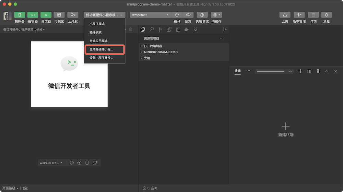The height and width of the screenshot is (192, 343).
Task: Toggle the editor (编辑器) panel
Action: click(x=33, y=15)
